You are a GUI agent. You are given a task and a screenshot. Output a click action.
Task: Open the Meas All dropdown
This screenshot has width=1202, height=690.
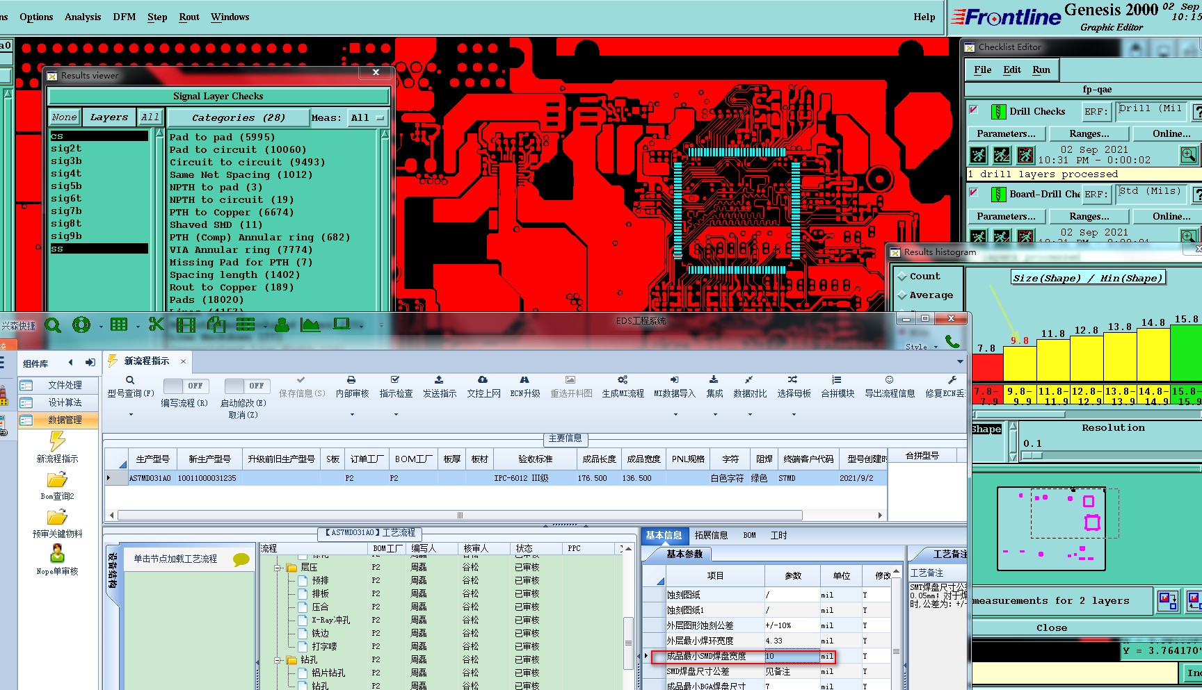pyautogui.click(x=367, y=117)
